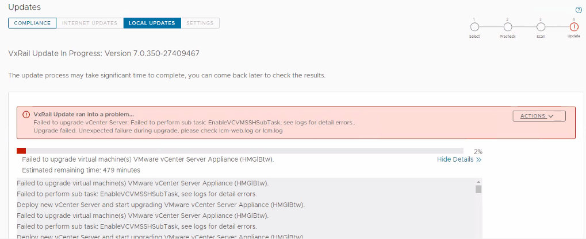This screenshot has width=586, height=239.
Task: Click the Hide Details link
Action: click(455, 159)
